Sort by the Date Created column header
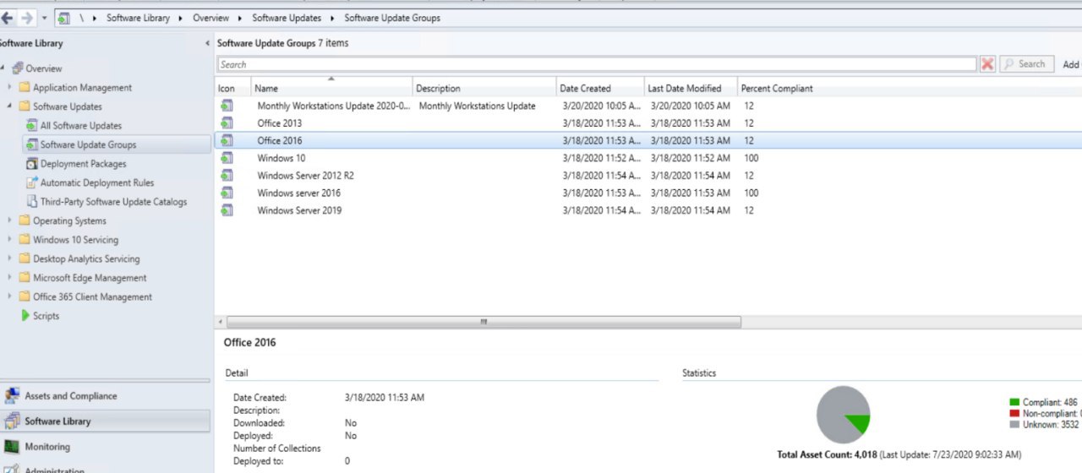Image resolution: width=1082 pixels, height=473 pixels. pyautogui.click(x=600, y=88)
